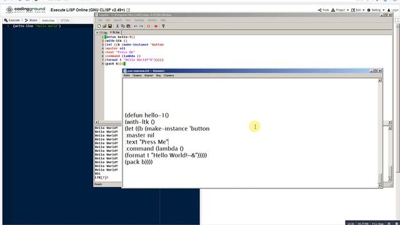Select the STDIN tab in codingground
400x225 pixels.
[x=65, y=21]
